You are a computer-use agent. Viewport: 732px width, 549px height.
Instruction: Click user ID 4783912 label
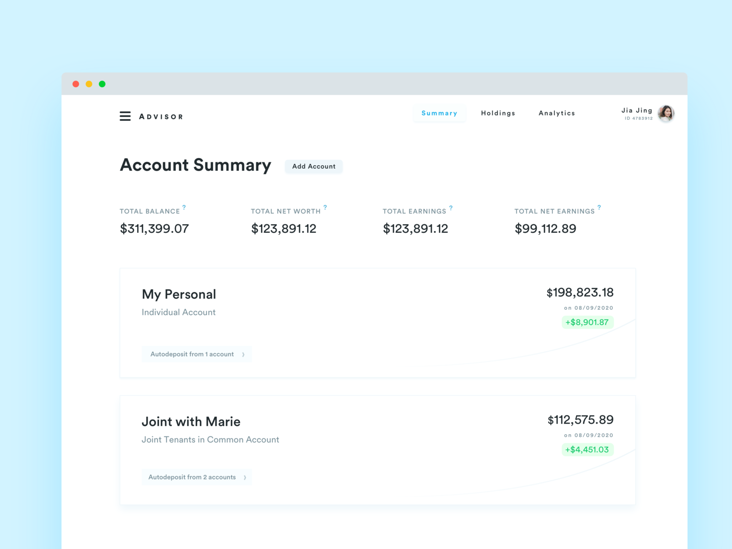(x=639, y=118)
